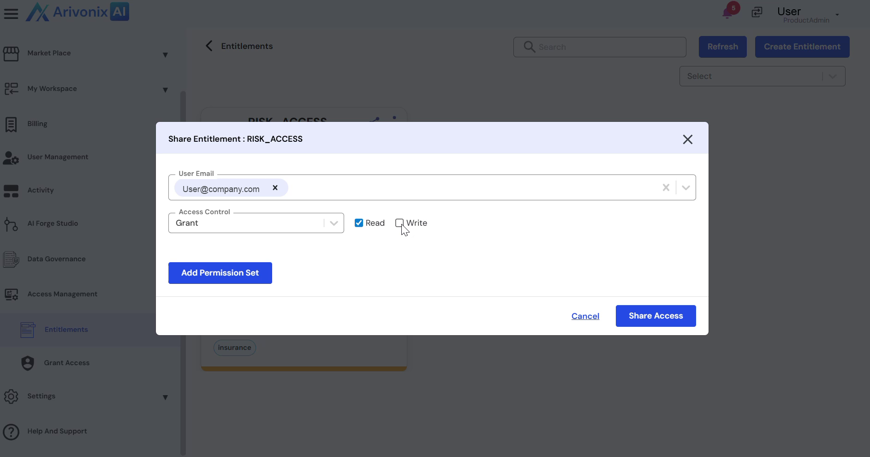Open Grant Access in the sidebar
This screenshot has width=870, height=457.
[x=66, y=363]
